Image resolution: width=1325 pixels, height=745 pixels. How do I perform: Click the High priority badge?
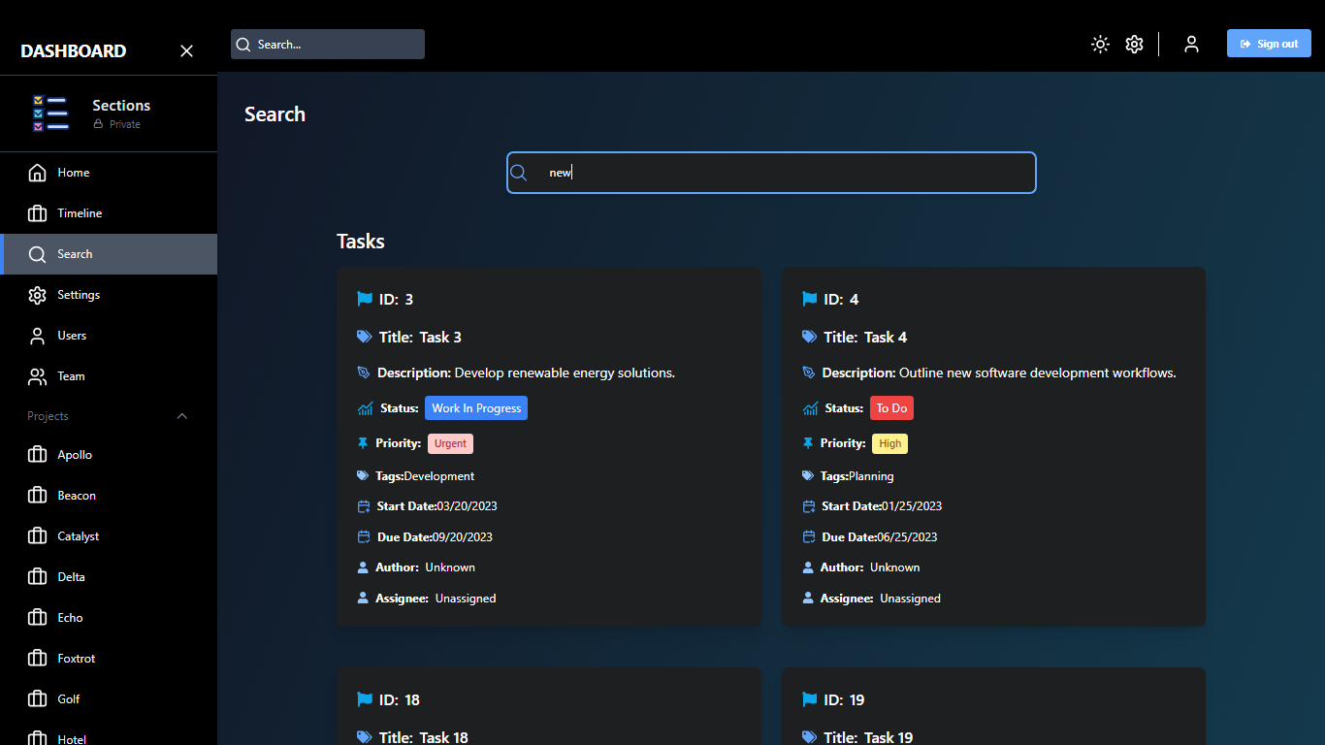(890, 443)
